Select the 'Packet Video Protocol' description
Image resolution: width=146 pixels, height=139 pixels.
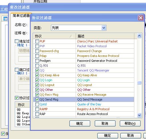tap(92, 46)
